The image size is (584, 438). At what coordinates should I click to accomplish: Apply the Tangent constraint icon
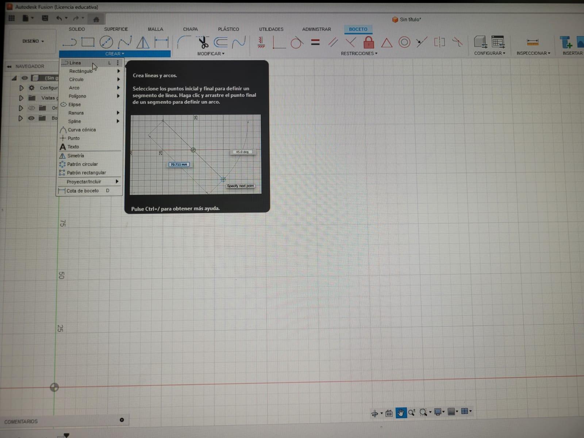click(x=297, y=43)
